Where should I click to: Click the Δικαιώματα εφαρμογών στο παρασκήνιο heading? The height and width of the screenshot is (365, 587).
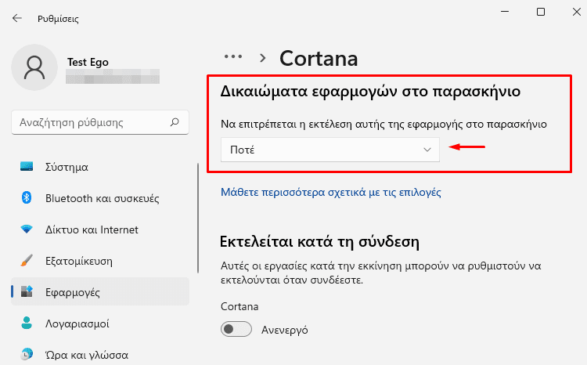[370, 91]
